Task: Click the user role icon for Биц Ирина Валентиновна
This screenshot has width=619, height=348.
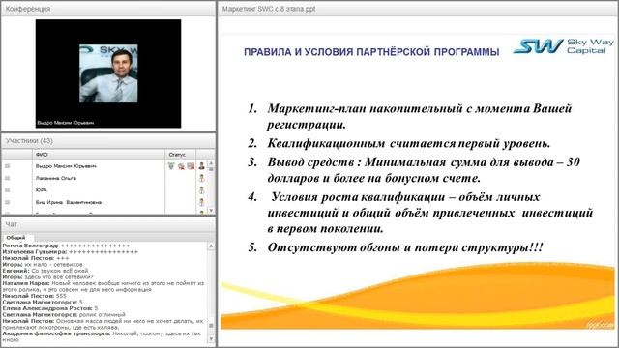Action: point(202,202)
